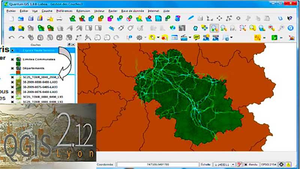Select the Identify Features info tool
This screenshot has height=169, width=300.
tap(129, 38)
